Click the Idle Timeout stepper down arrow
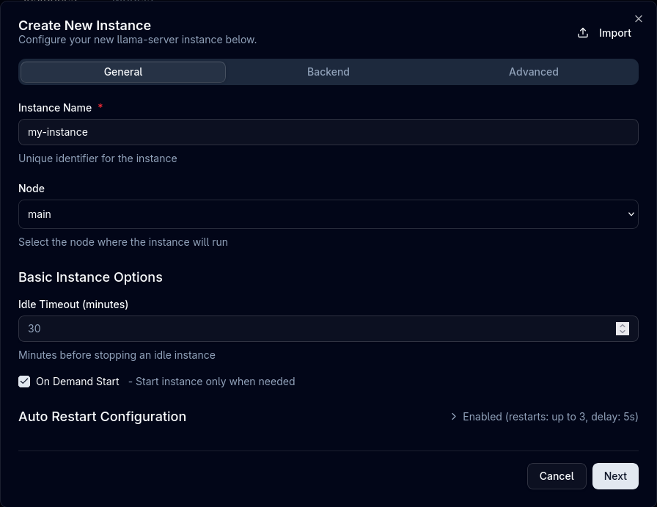 click(x=623, y=332)
